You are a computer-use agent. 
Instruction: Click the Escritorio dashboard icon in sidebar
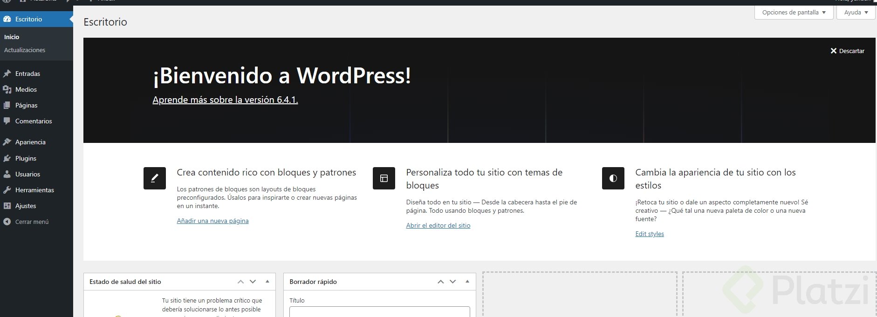pyautogui.click(x=7, y=19)
